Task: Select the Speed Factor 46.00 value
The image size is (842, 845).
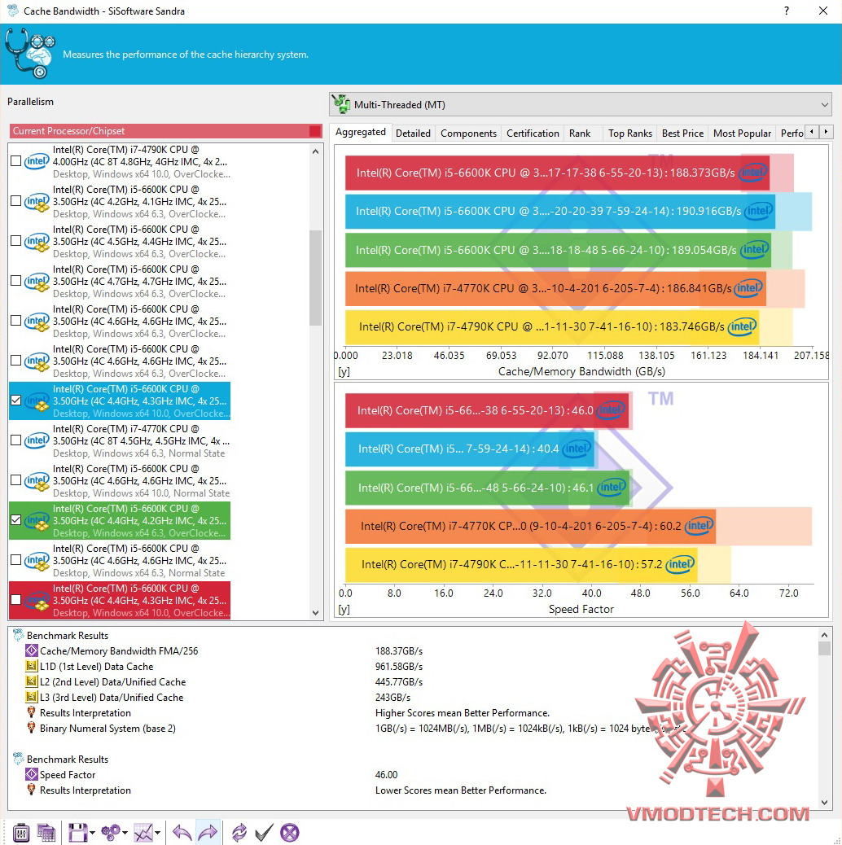Action: (x=387, y=775)
